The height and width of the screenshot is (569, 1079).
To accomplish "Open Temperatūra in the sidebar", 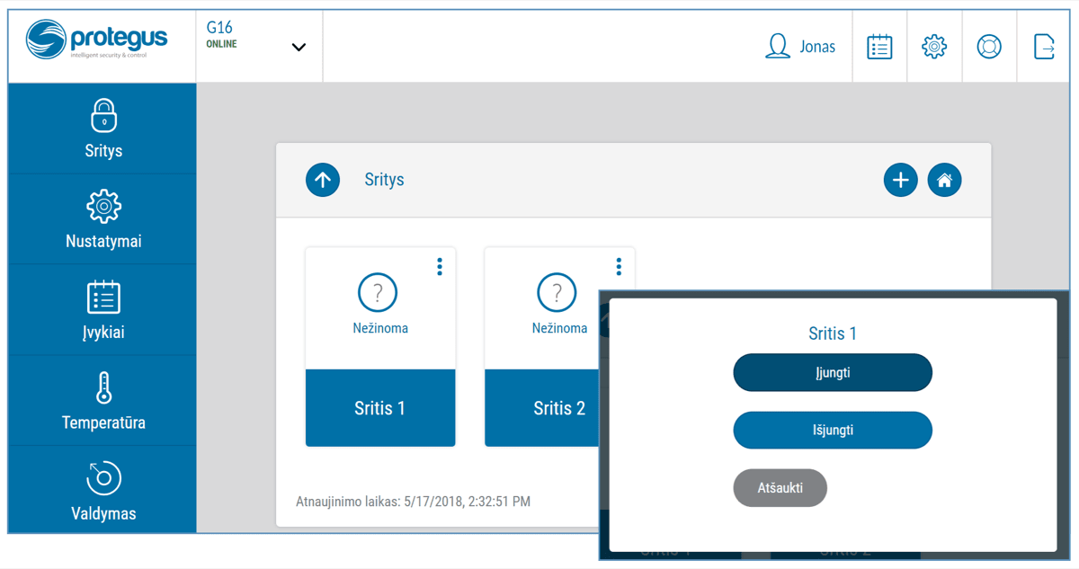I will coord(103,402).
